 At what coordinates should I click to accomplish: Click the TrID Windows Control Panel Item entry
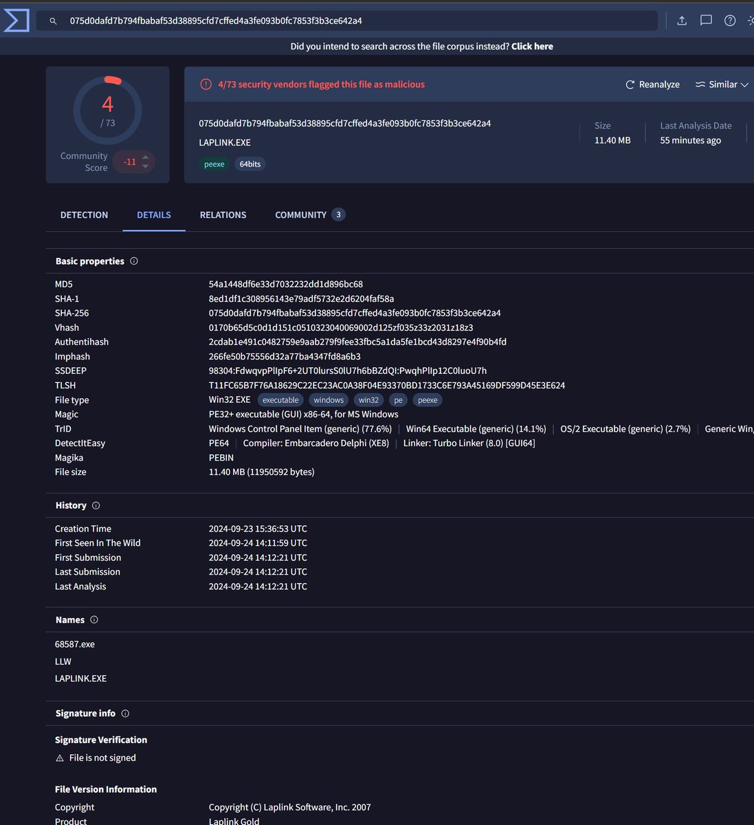point(300,429)
